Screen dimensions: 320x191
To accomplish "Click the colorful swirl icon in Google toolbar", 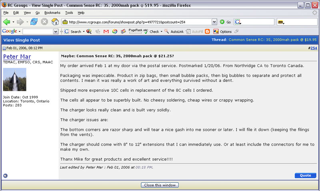I will pos(115,32).
